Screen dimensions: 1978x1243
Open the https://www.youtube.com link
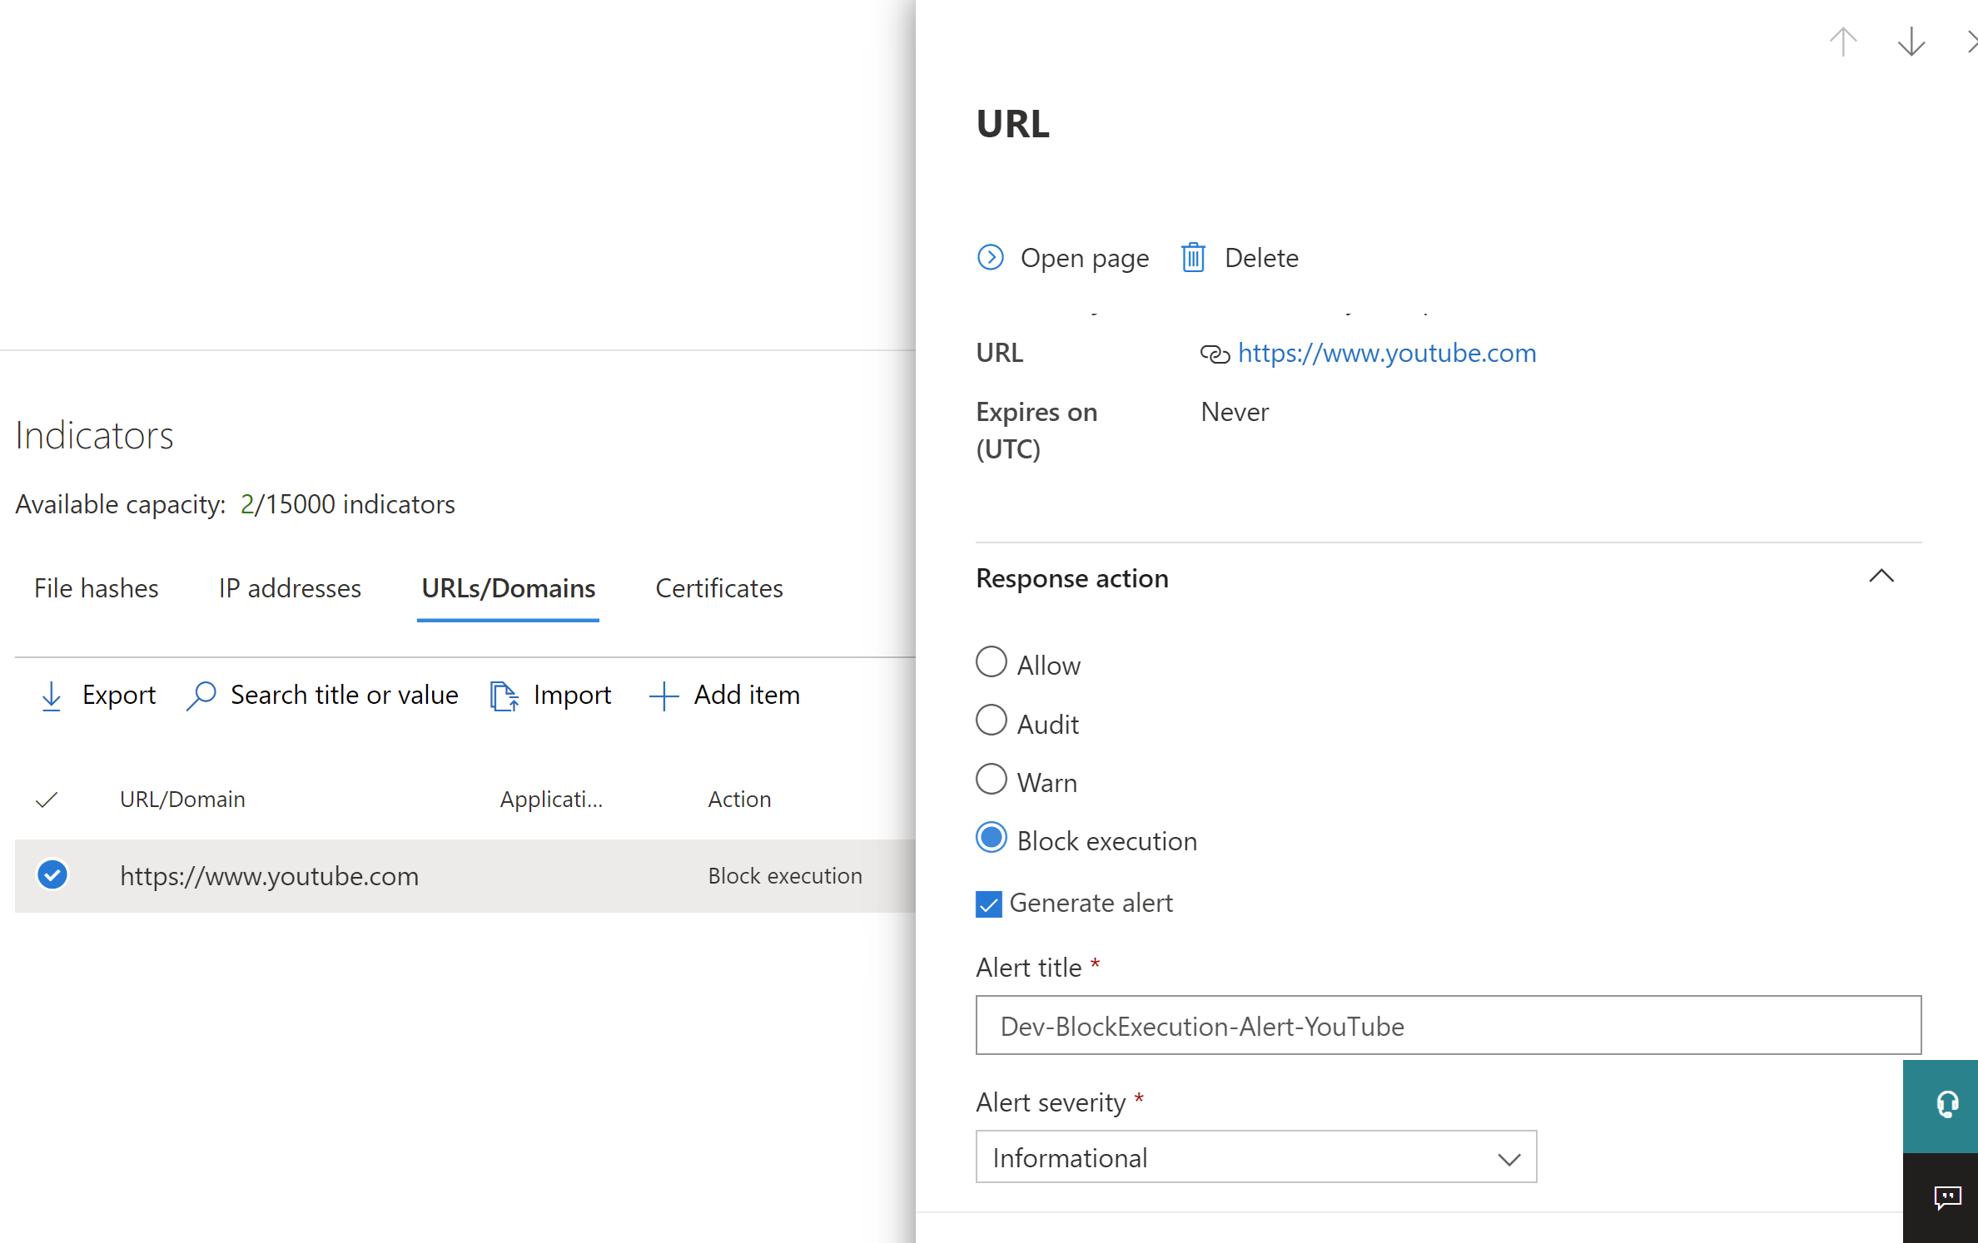1386,354
